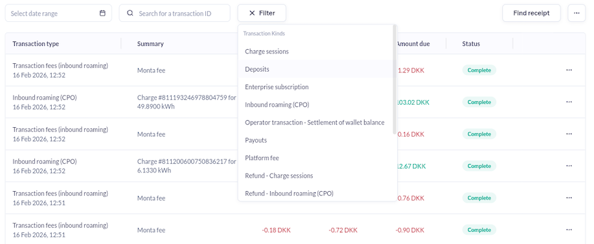Click -0.90 DKK amount due
The width and height of the screenshot is (594, 244).
click(410, 230)
